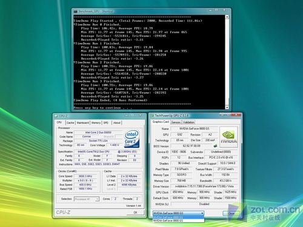303x227 pixels.
Task: Click the Shaders 96 Unified field
Action: point(183,163)
